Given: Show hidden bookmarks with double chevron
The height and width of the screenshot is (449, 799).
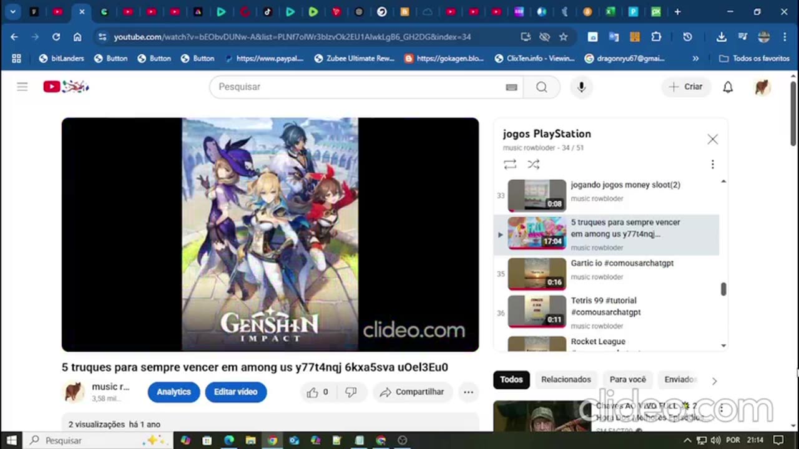Looking at the screenshot, I should pyautogui.click(x=695, y=58).
